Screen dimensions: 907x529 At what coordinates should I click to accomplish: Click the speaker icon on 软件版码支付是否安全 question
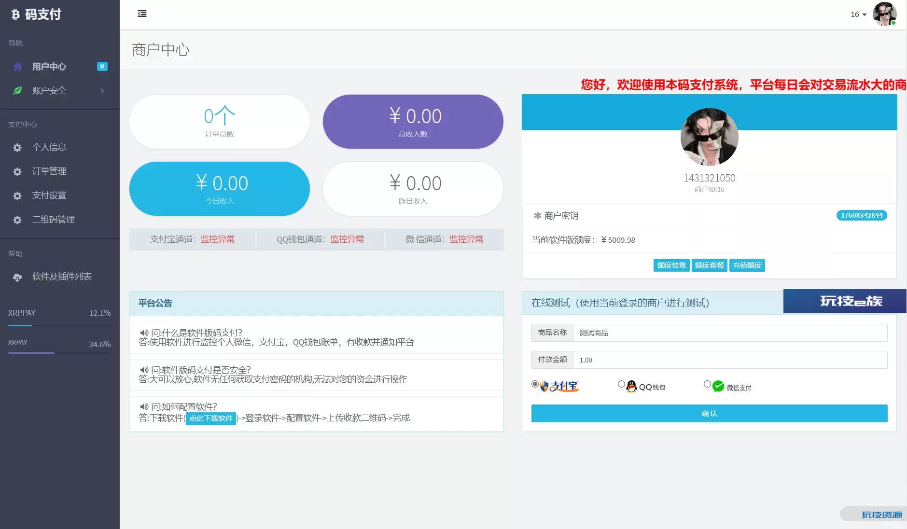coord(144,370)
